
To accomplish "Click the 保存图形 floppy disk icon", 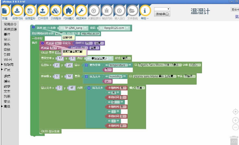I will (30, 11).
